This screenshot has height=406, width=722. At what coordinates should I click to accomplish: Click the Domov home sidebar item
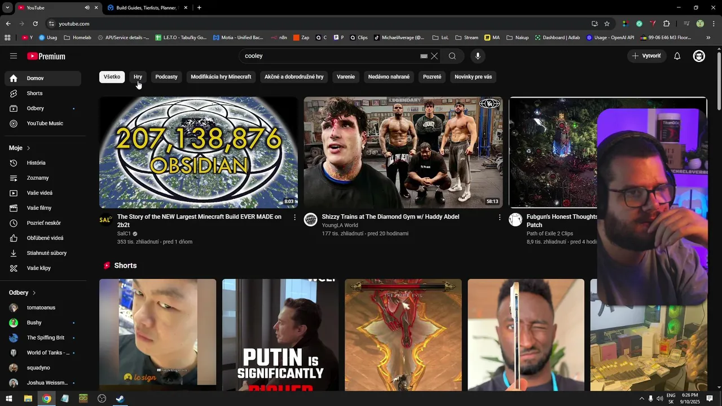coord(43,78)
